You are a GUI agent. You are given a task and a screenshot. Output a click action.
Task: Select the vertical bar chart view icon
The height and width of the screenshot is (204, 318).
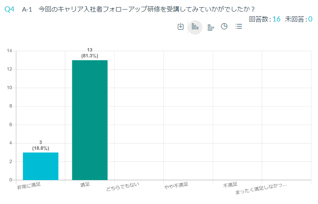click(x=195, y=27)
